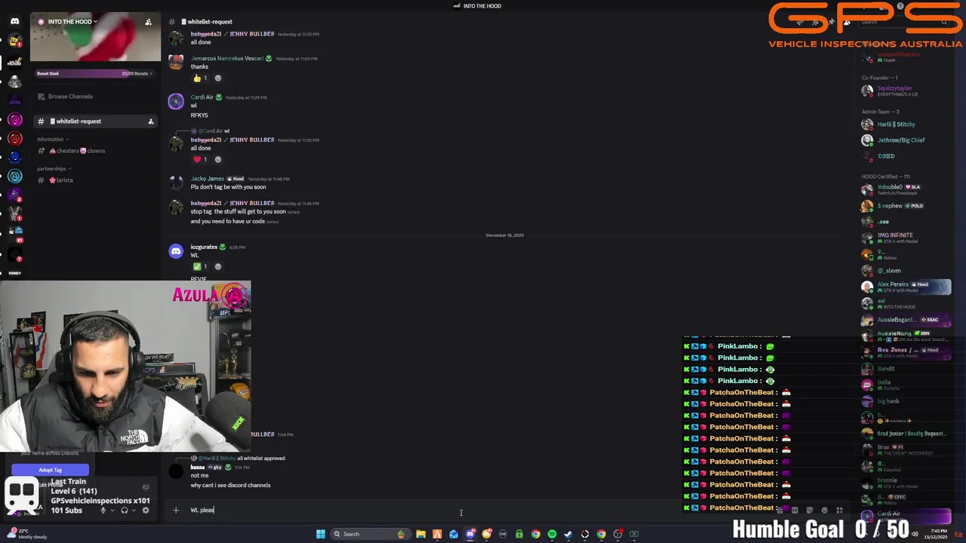Open Alex Pereira member entry
This screenshot has width=966, height=543.
[x=905, y=287]
